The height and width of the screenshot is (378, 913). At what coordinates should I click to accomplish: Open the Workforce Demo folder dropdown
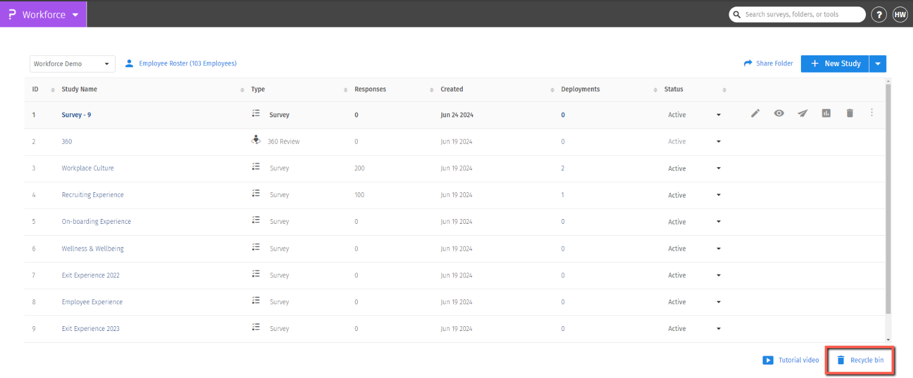72,64
